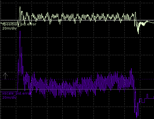Image resolution: width=154 pixels, height=119 pixels.
Task: Click the yellow 20m/div scale label
Action: click(10, 28)
